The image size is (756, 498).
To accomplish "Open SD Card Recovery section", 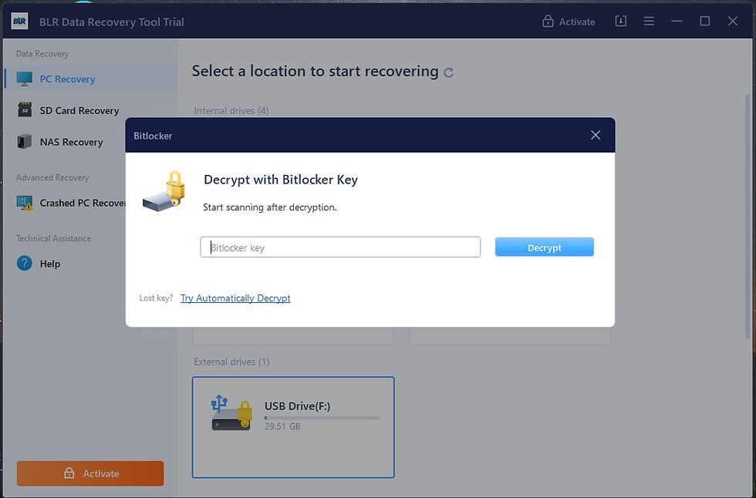I will [91, 110].
